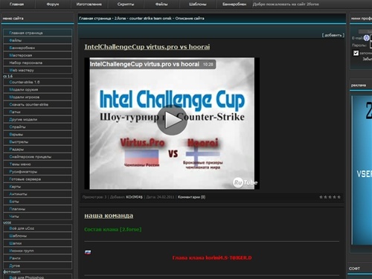Click the RuTube logo on video
The width and height of the screenshot is (372, 279).
tap(245, 182)
